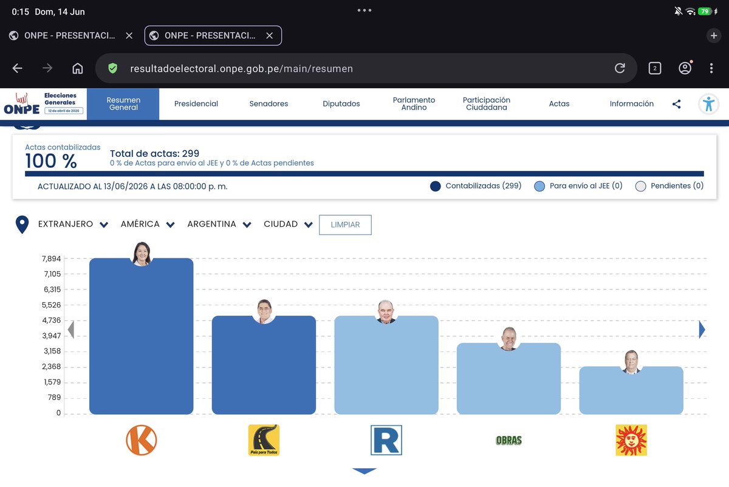Expand more results with the bottom arrow
729x487 pixels.
click(364, 471)
